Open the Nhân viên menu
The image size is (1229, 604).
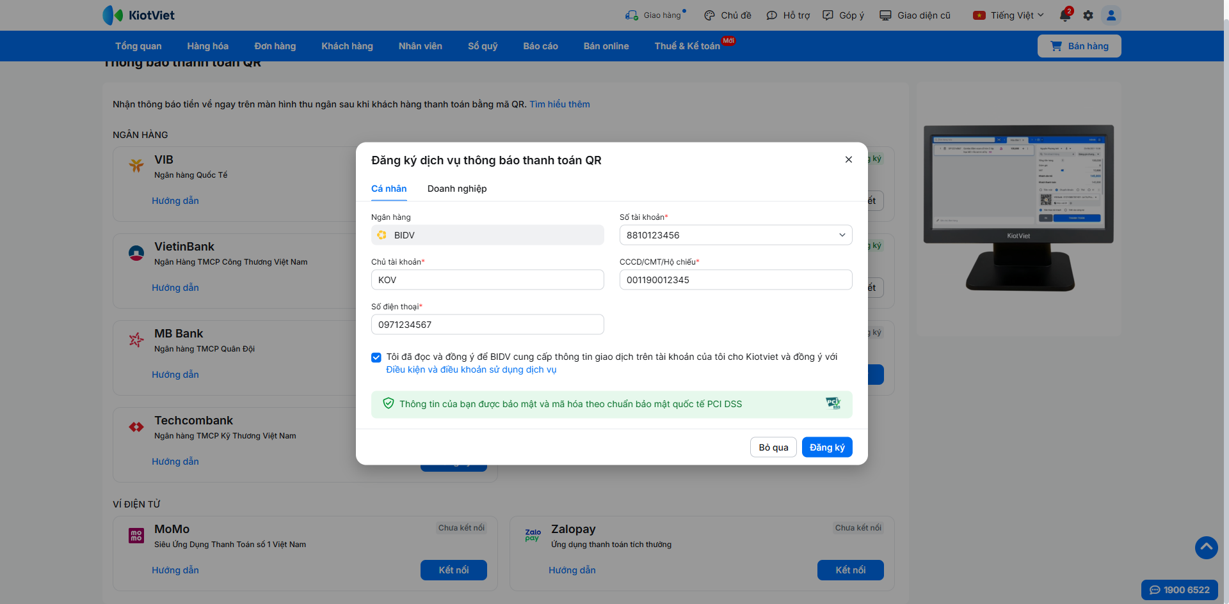click(x=421, y=46)
